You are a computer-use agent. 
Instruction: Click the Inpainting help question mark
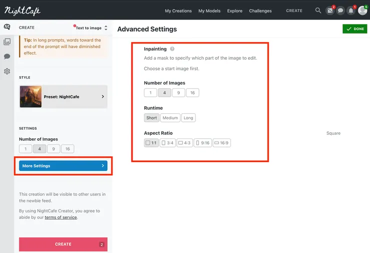[x=172, y=49]
